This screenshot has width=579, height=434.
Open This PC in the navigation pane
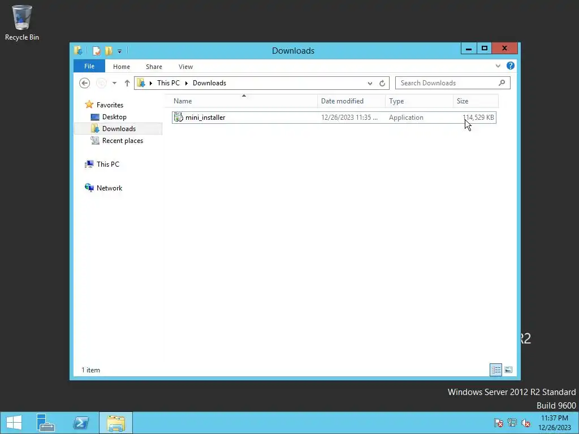[x=108, y=164]
